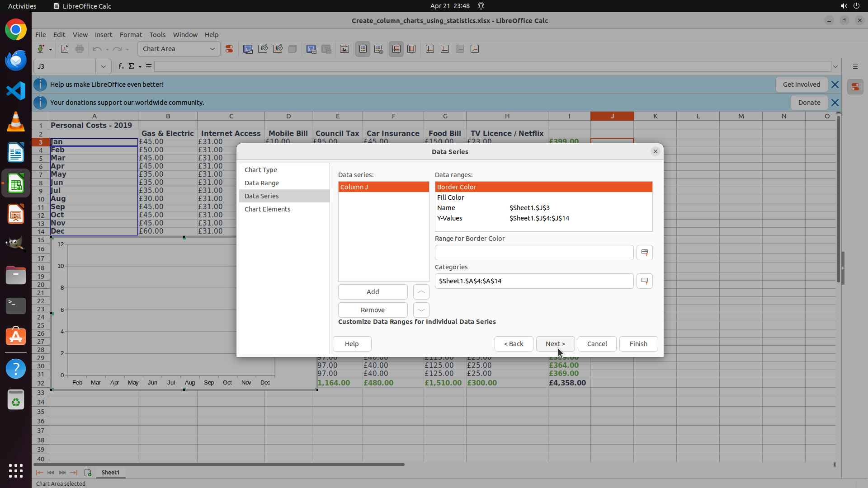Image resolution: width=868 pixels, height=488 pixels.
Task: Toggle Horizontal Grids toolbar button
Action: [396, 49]
